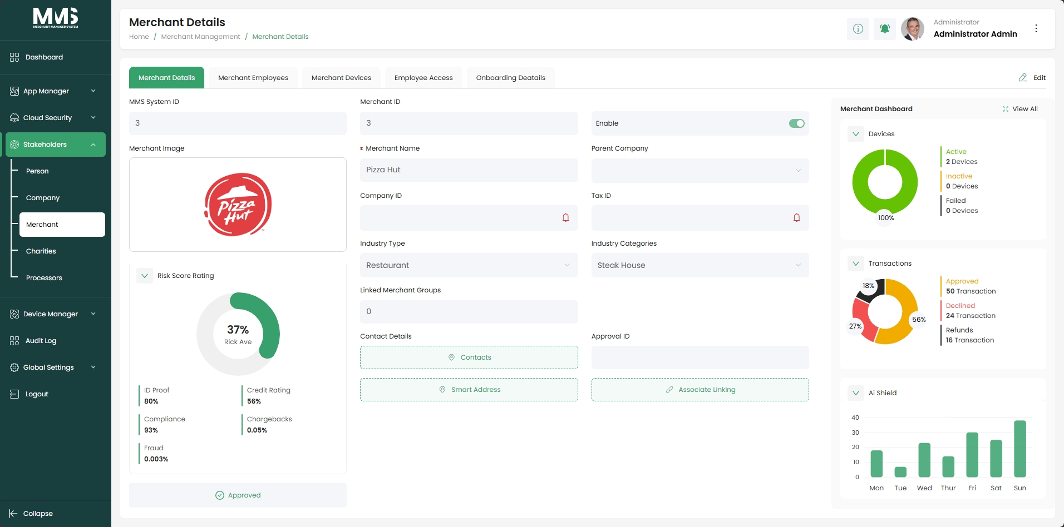Viewport: 1064px width, 527px height.
Task: Switch to the Onboarding Deatails tab
Action: pos(510,78)
